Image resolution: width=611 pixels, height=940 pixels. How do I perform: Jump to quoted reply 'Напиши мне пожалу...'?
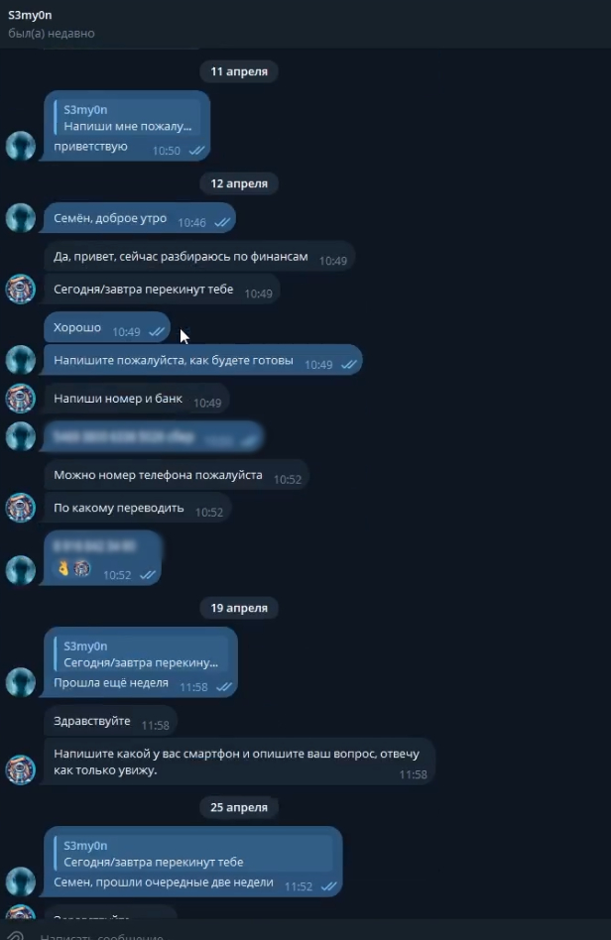click(127, 118)
